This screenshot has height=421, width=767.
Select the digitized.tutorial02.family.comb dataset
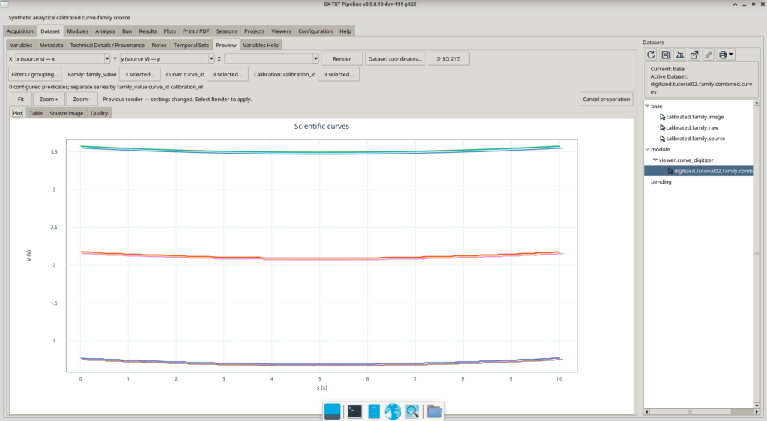[699, 171]
